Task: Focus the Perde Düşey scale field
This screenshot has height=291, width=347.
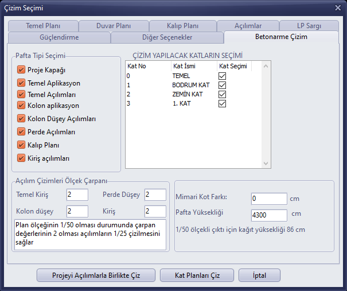Action: click(x=155, y=195)
